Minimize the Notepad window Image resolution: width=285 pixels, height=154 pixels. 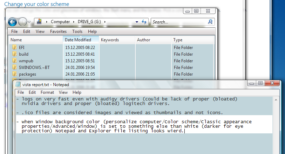coord(252,83)
